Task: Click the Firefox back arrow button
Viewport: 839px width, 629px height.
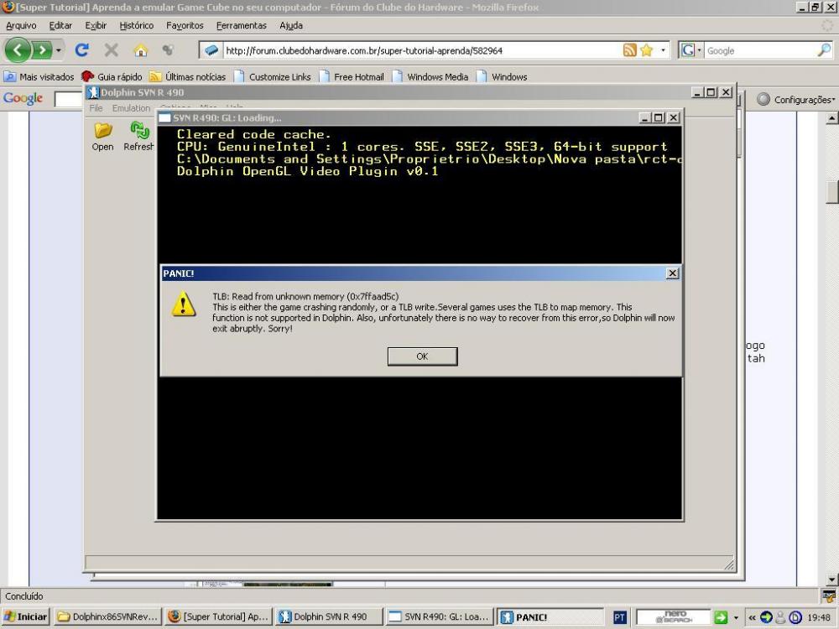Action: click(x=19, y=50)
